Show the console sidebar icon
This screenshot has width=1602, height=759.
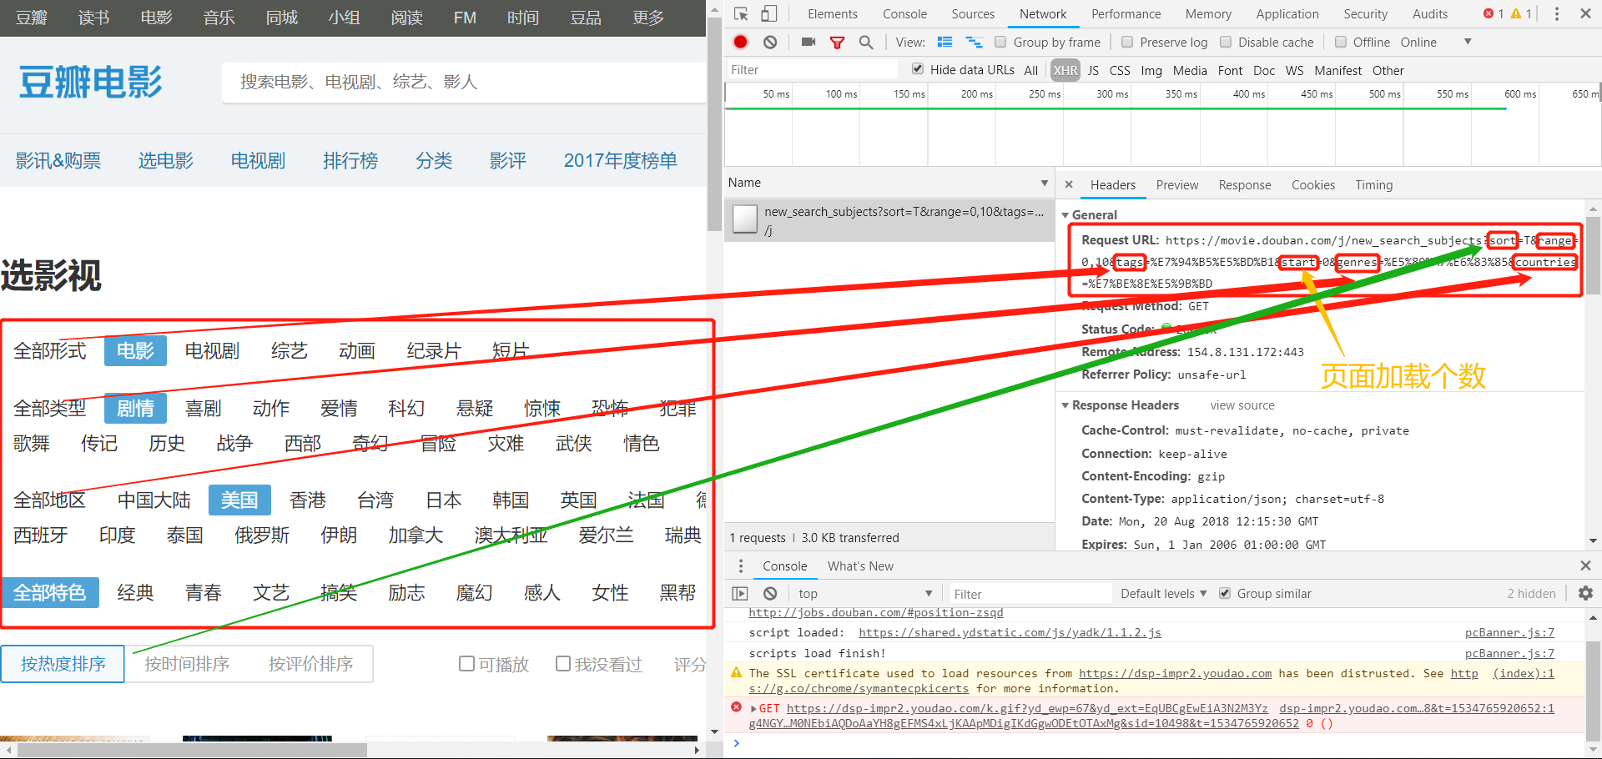point(740,593)
